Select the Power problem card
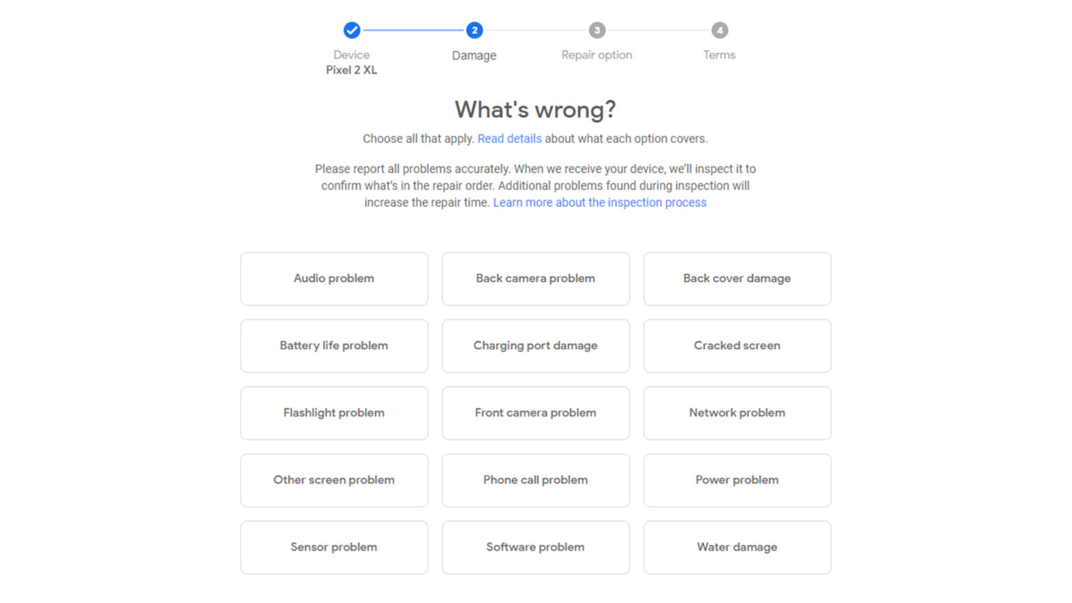 (x=737, y=480)
